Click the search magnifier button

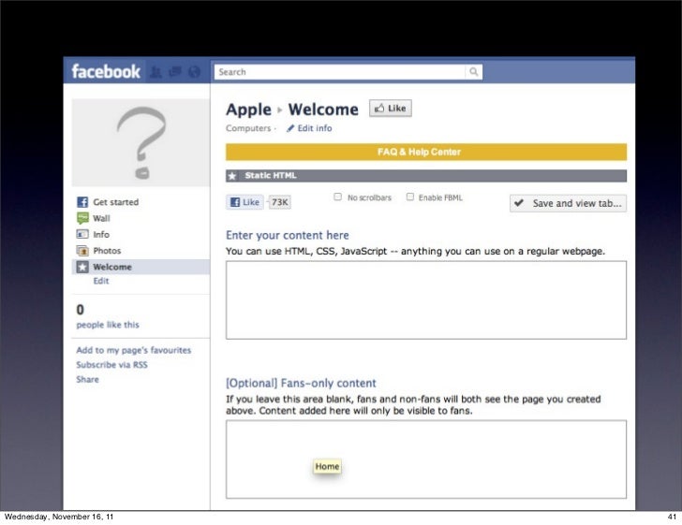click(474, 72)
